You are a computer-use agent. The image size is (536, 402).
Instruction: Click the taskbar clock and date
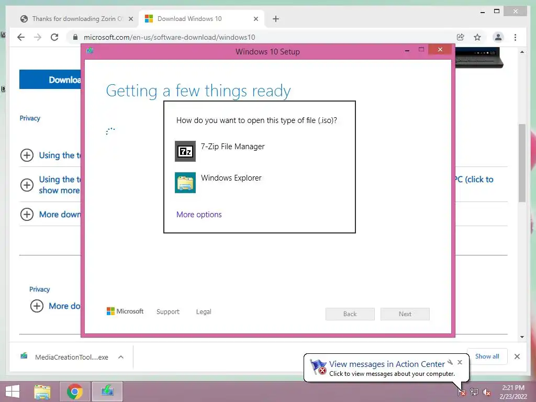click(513, 392)
